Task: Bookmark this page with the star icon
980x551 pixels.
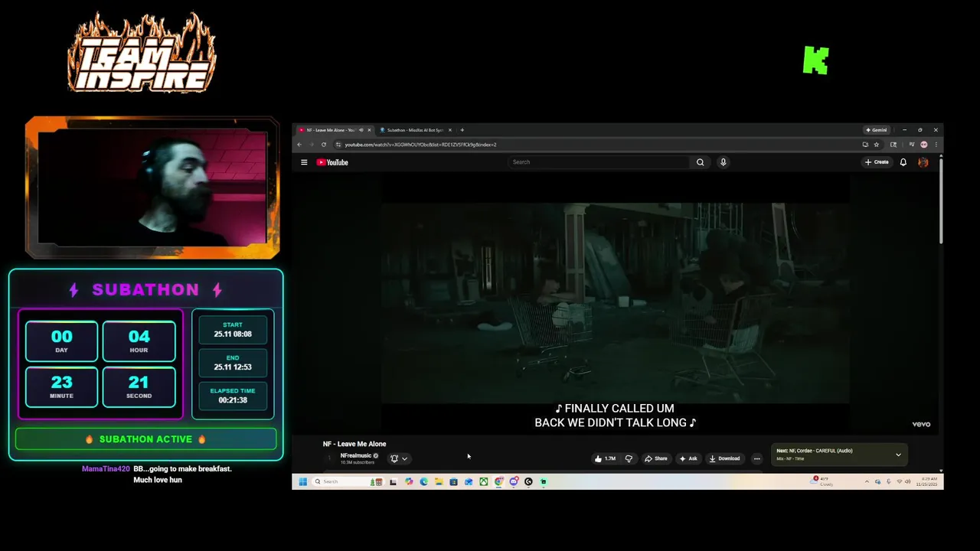Action: 877,145
